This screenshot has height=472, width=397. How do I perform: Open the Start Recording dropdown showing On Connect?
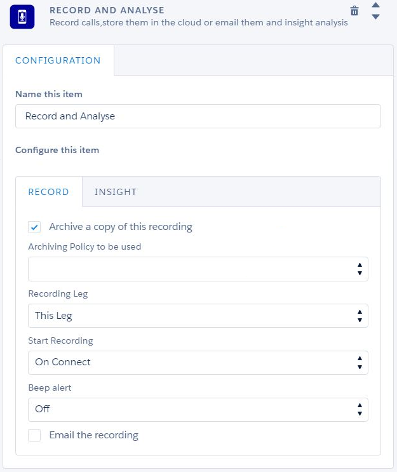[x=198, y=363]
